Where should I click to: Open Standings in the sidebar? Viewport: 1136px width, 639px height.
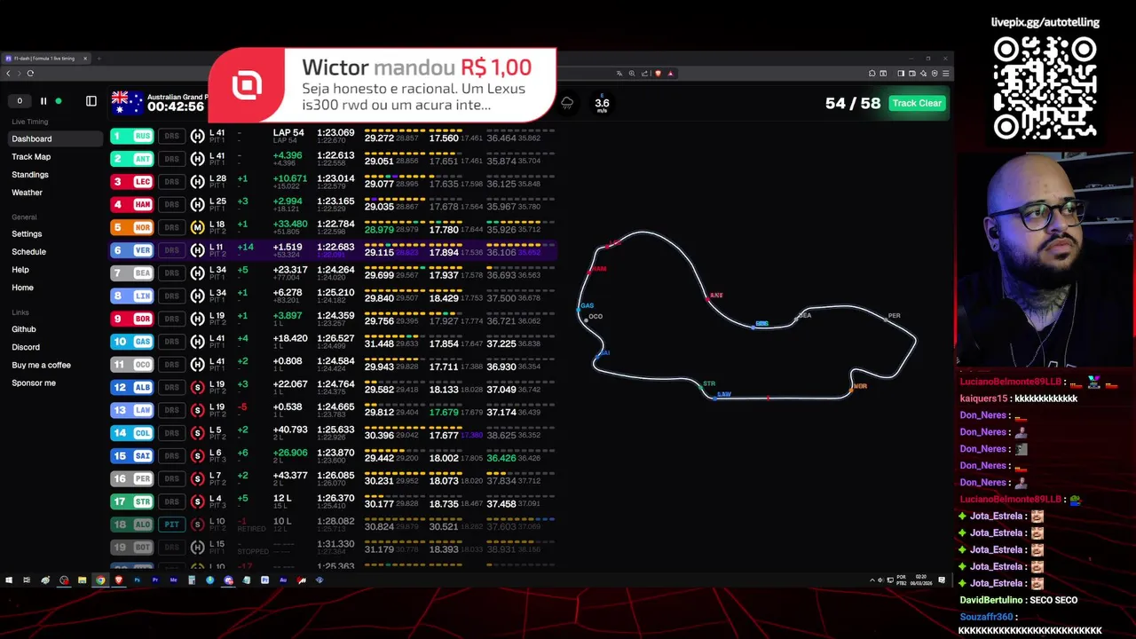click(x=30, y=175)
